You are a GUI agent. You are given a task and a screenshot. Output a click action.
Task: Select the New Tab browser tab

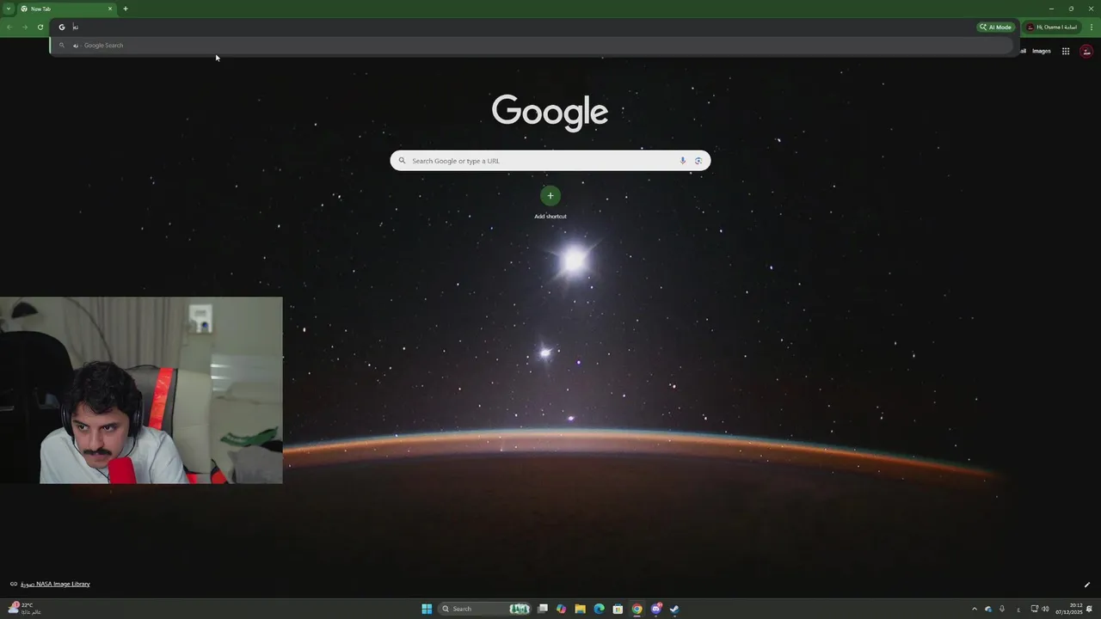[x=66, y=9]
